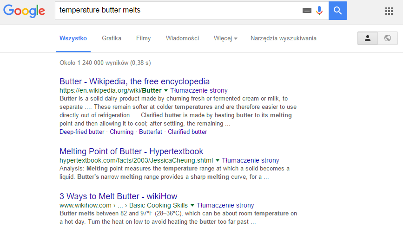The image size is (403, 233).
Task: Switch to the Filmy tab
Action: 143,38
